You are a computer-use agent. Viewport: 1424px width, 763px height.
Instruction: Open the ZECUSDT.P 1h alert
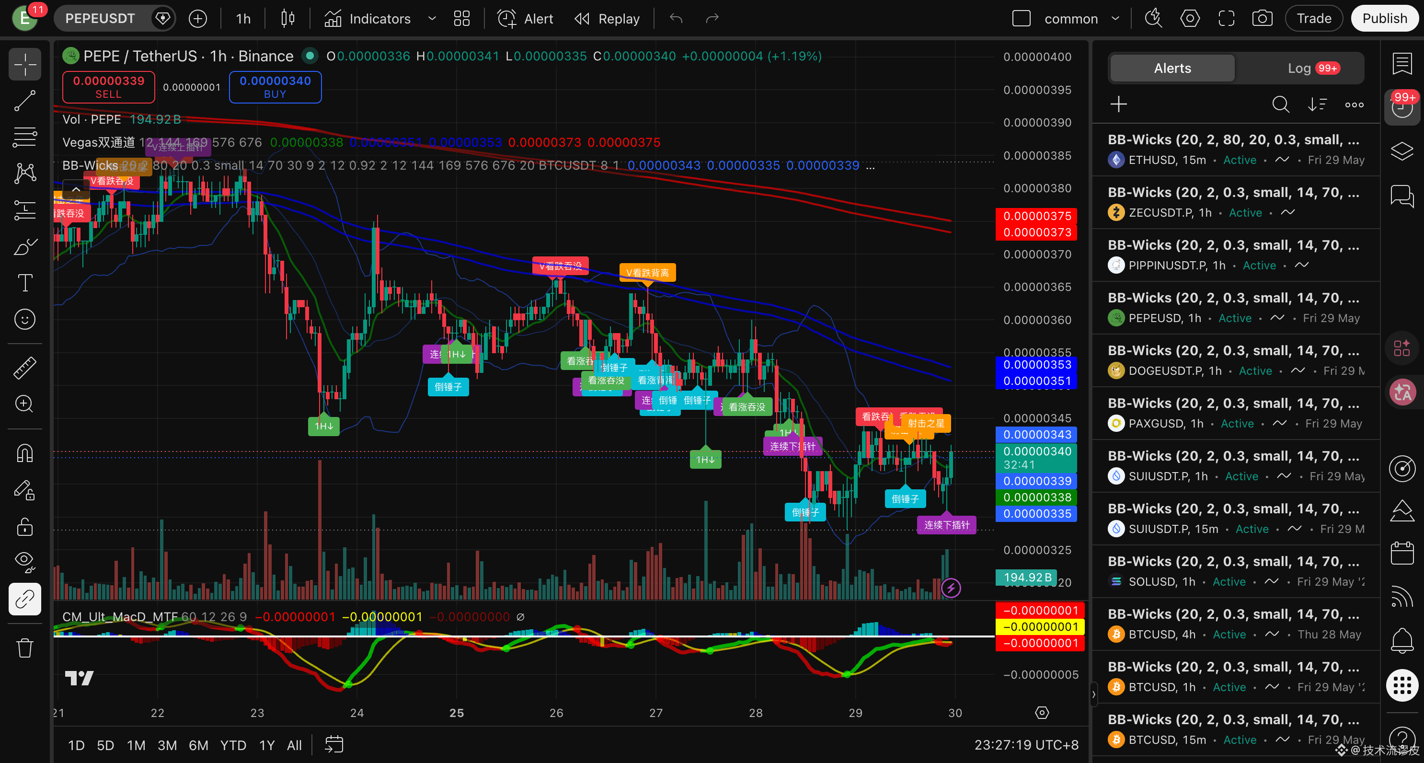point(1236,202)
